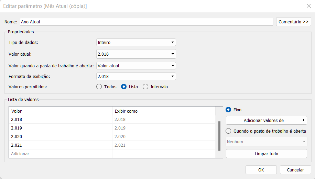Select the Lista radio button

124,87
